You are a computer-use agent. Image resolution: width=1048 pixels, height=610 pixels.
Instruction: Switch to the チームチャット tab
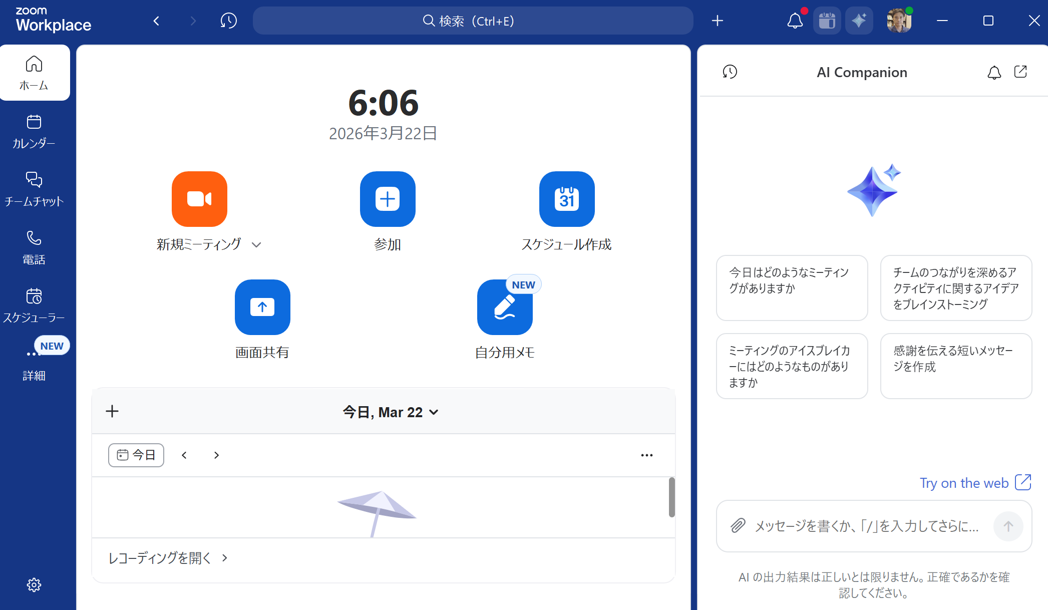[x=34, y=188]
